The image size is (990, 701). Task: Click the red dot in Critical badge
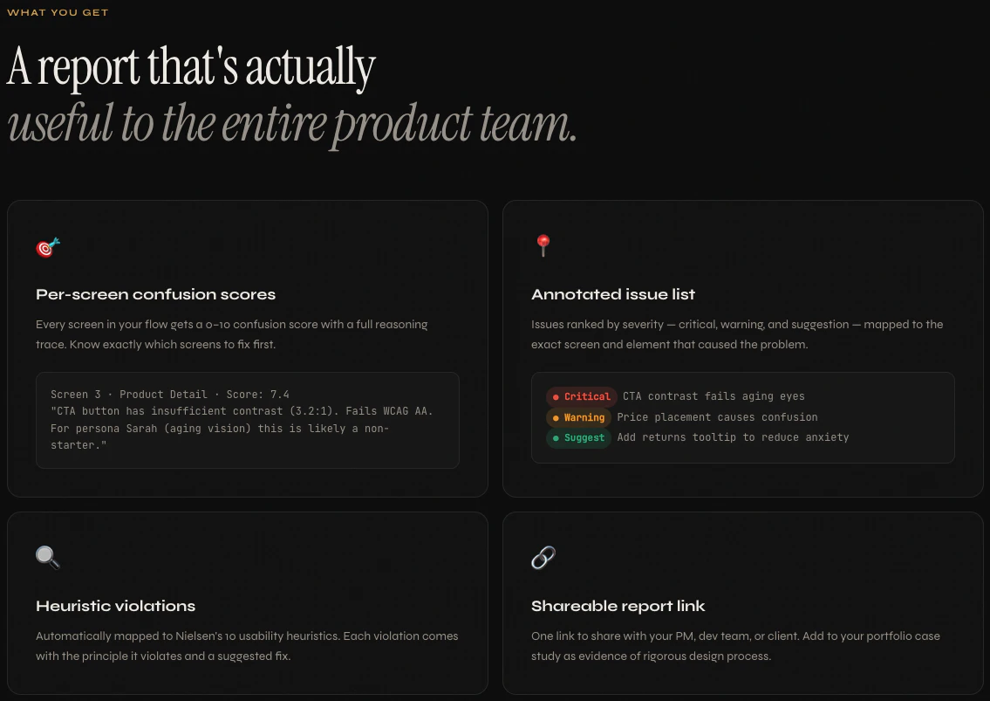pos(556,397)
